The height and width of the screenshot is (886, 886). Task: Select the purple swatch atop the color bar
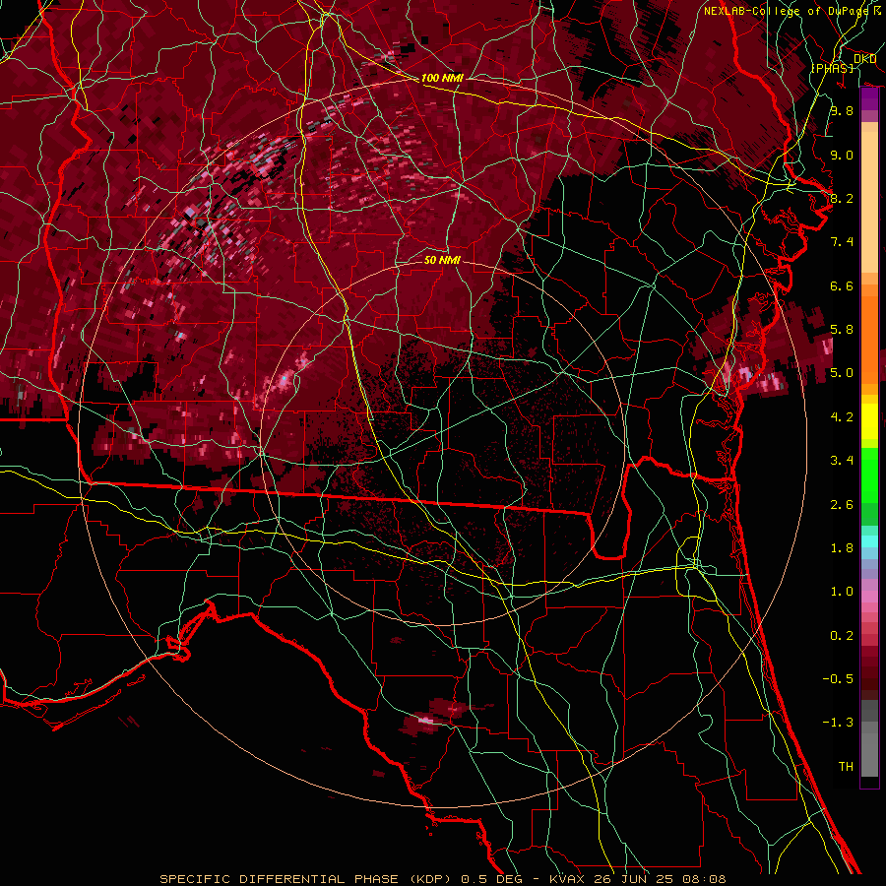pos(869,99)
